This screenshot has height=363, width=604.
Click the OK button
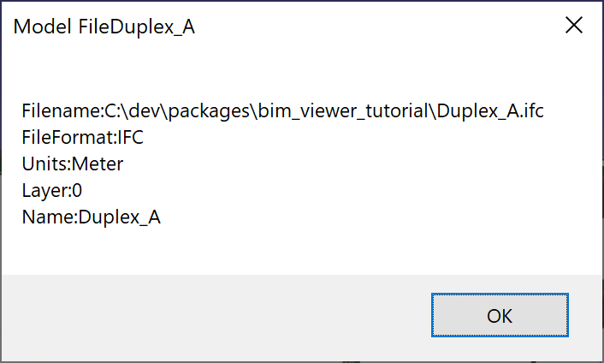(x=500, y=315)
